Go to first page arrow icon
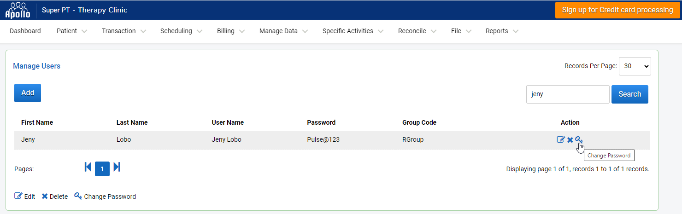 pos(88,167)
